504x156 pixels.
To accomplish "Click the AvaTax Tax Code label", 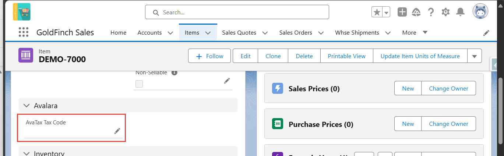I will [46, 123].
